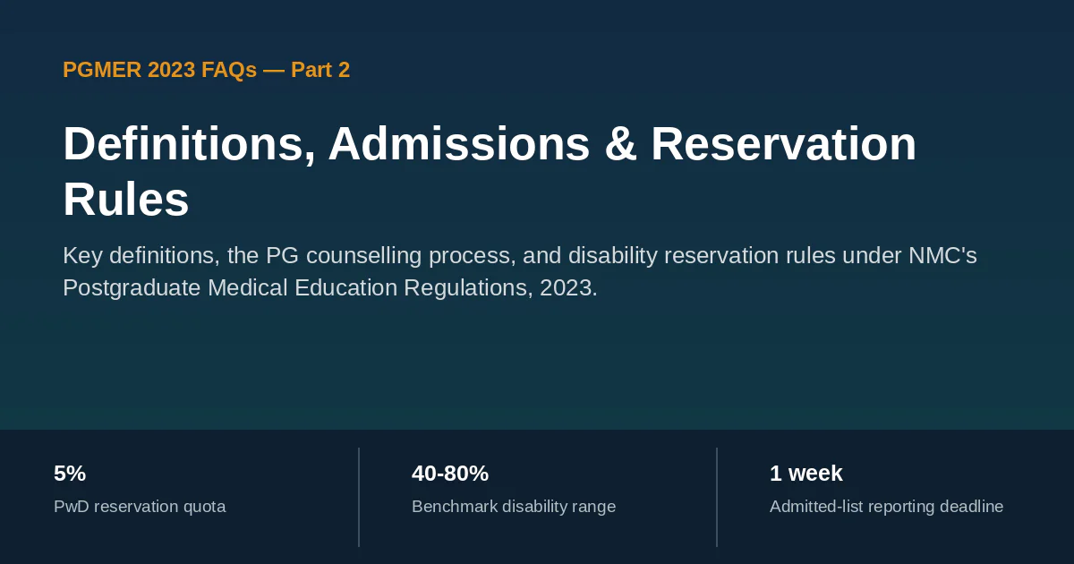
Task: Click the "1 week" statistic value
Action: [806, 474]
